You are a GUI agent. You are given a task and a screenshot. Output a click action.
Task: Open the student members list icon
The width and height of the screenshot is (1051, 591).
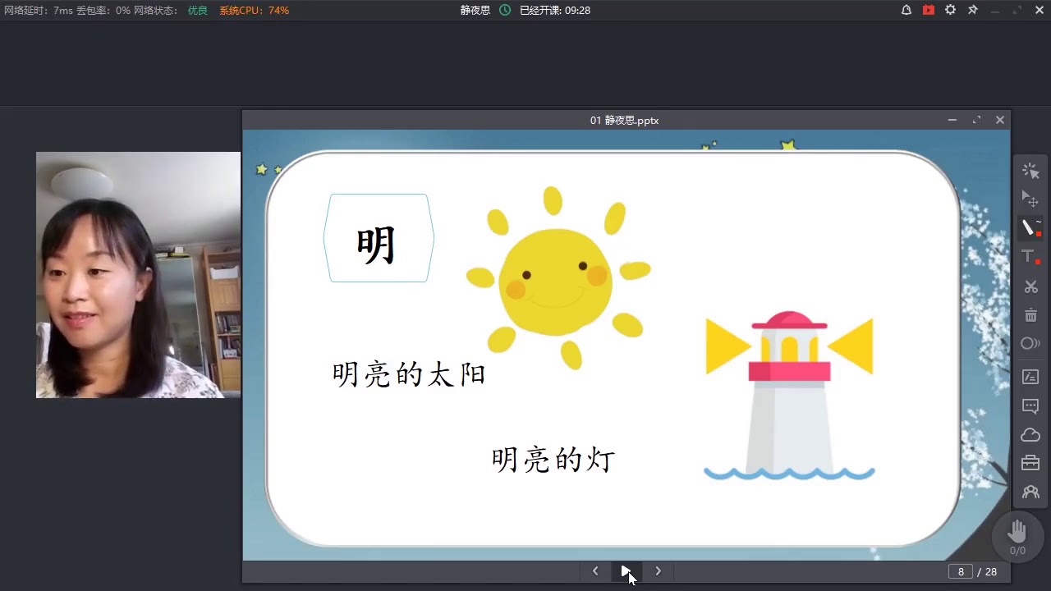click(x=1030, y=492)
